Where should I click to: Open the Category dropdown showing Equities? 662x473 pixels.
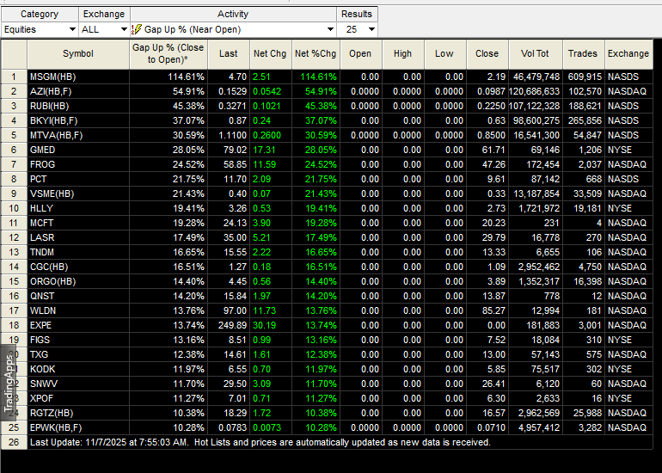pyautogui.click(x=40, y=29)
